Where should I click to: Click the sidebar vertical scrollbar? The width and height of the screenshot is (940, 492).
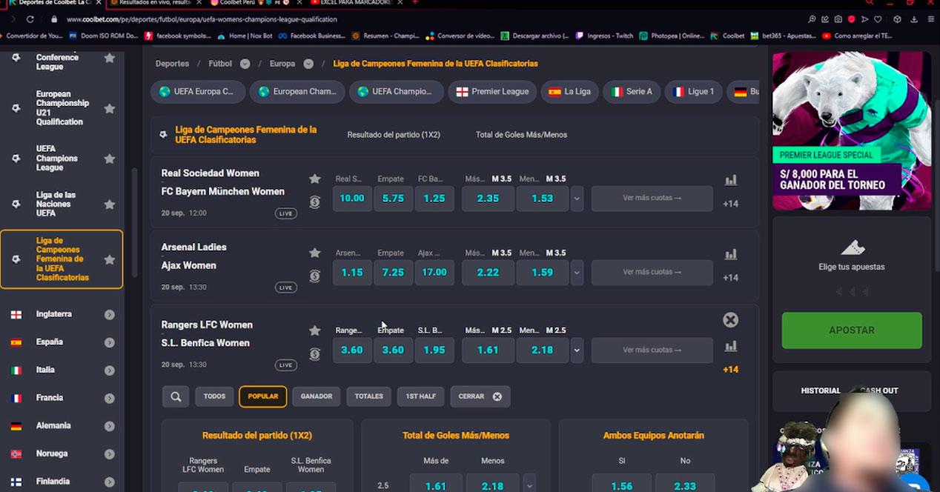[x=134, y=222]
